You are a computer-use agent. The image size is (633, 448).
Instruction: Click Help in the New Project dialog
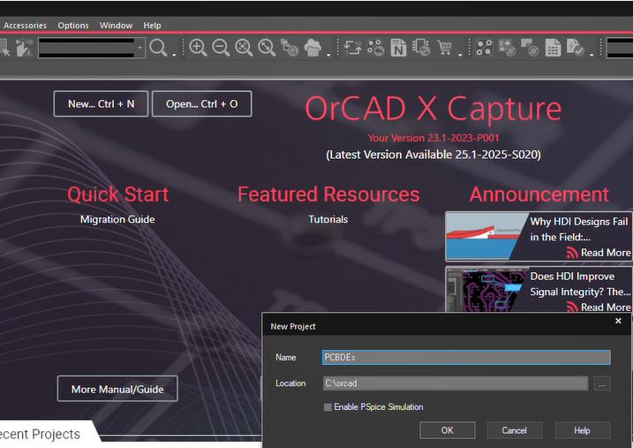pos(582,430)
